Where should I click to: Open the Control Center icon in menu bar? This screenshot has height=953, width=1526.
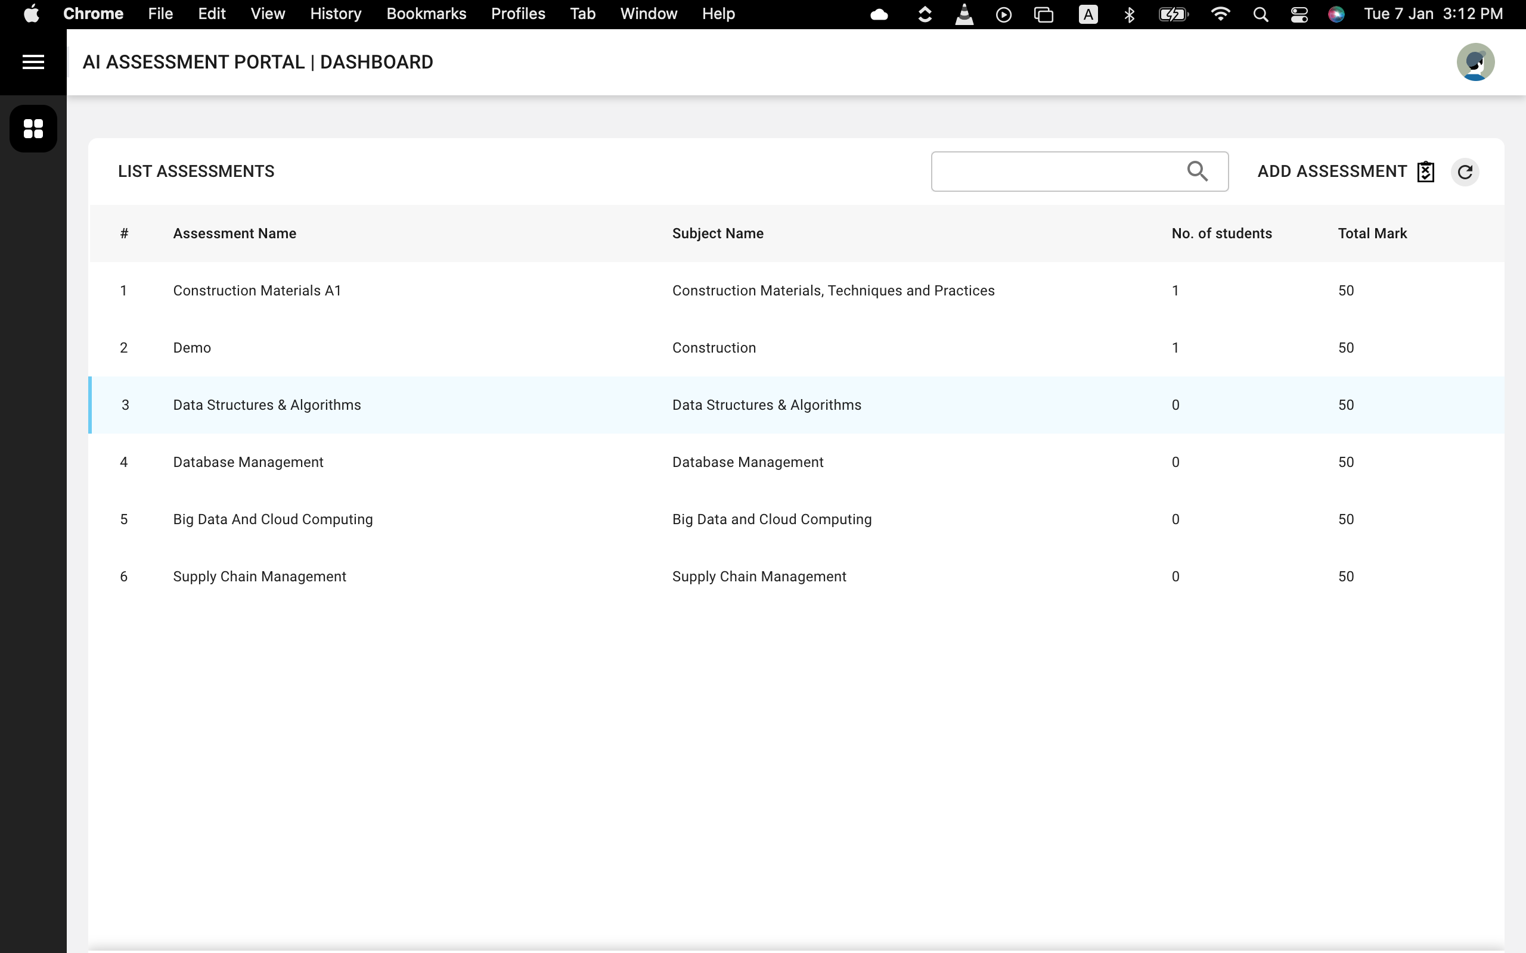tap(1299, 14)
